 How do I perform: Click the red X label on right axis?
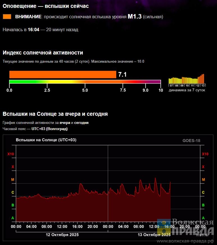[x=204, y=167]
